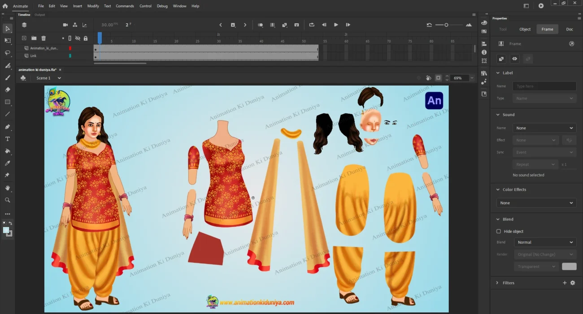Switch to the Object properties tab
Viewport: 583px width, 314px height.
(x=525, y=29)
